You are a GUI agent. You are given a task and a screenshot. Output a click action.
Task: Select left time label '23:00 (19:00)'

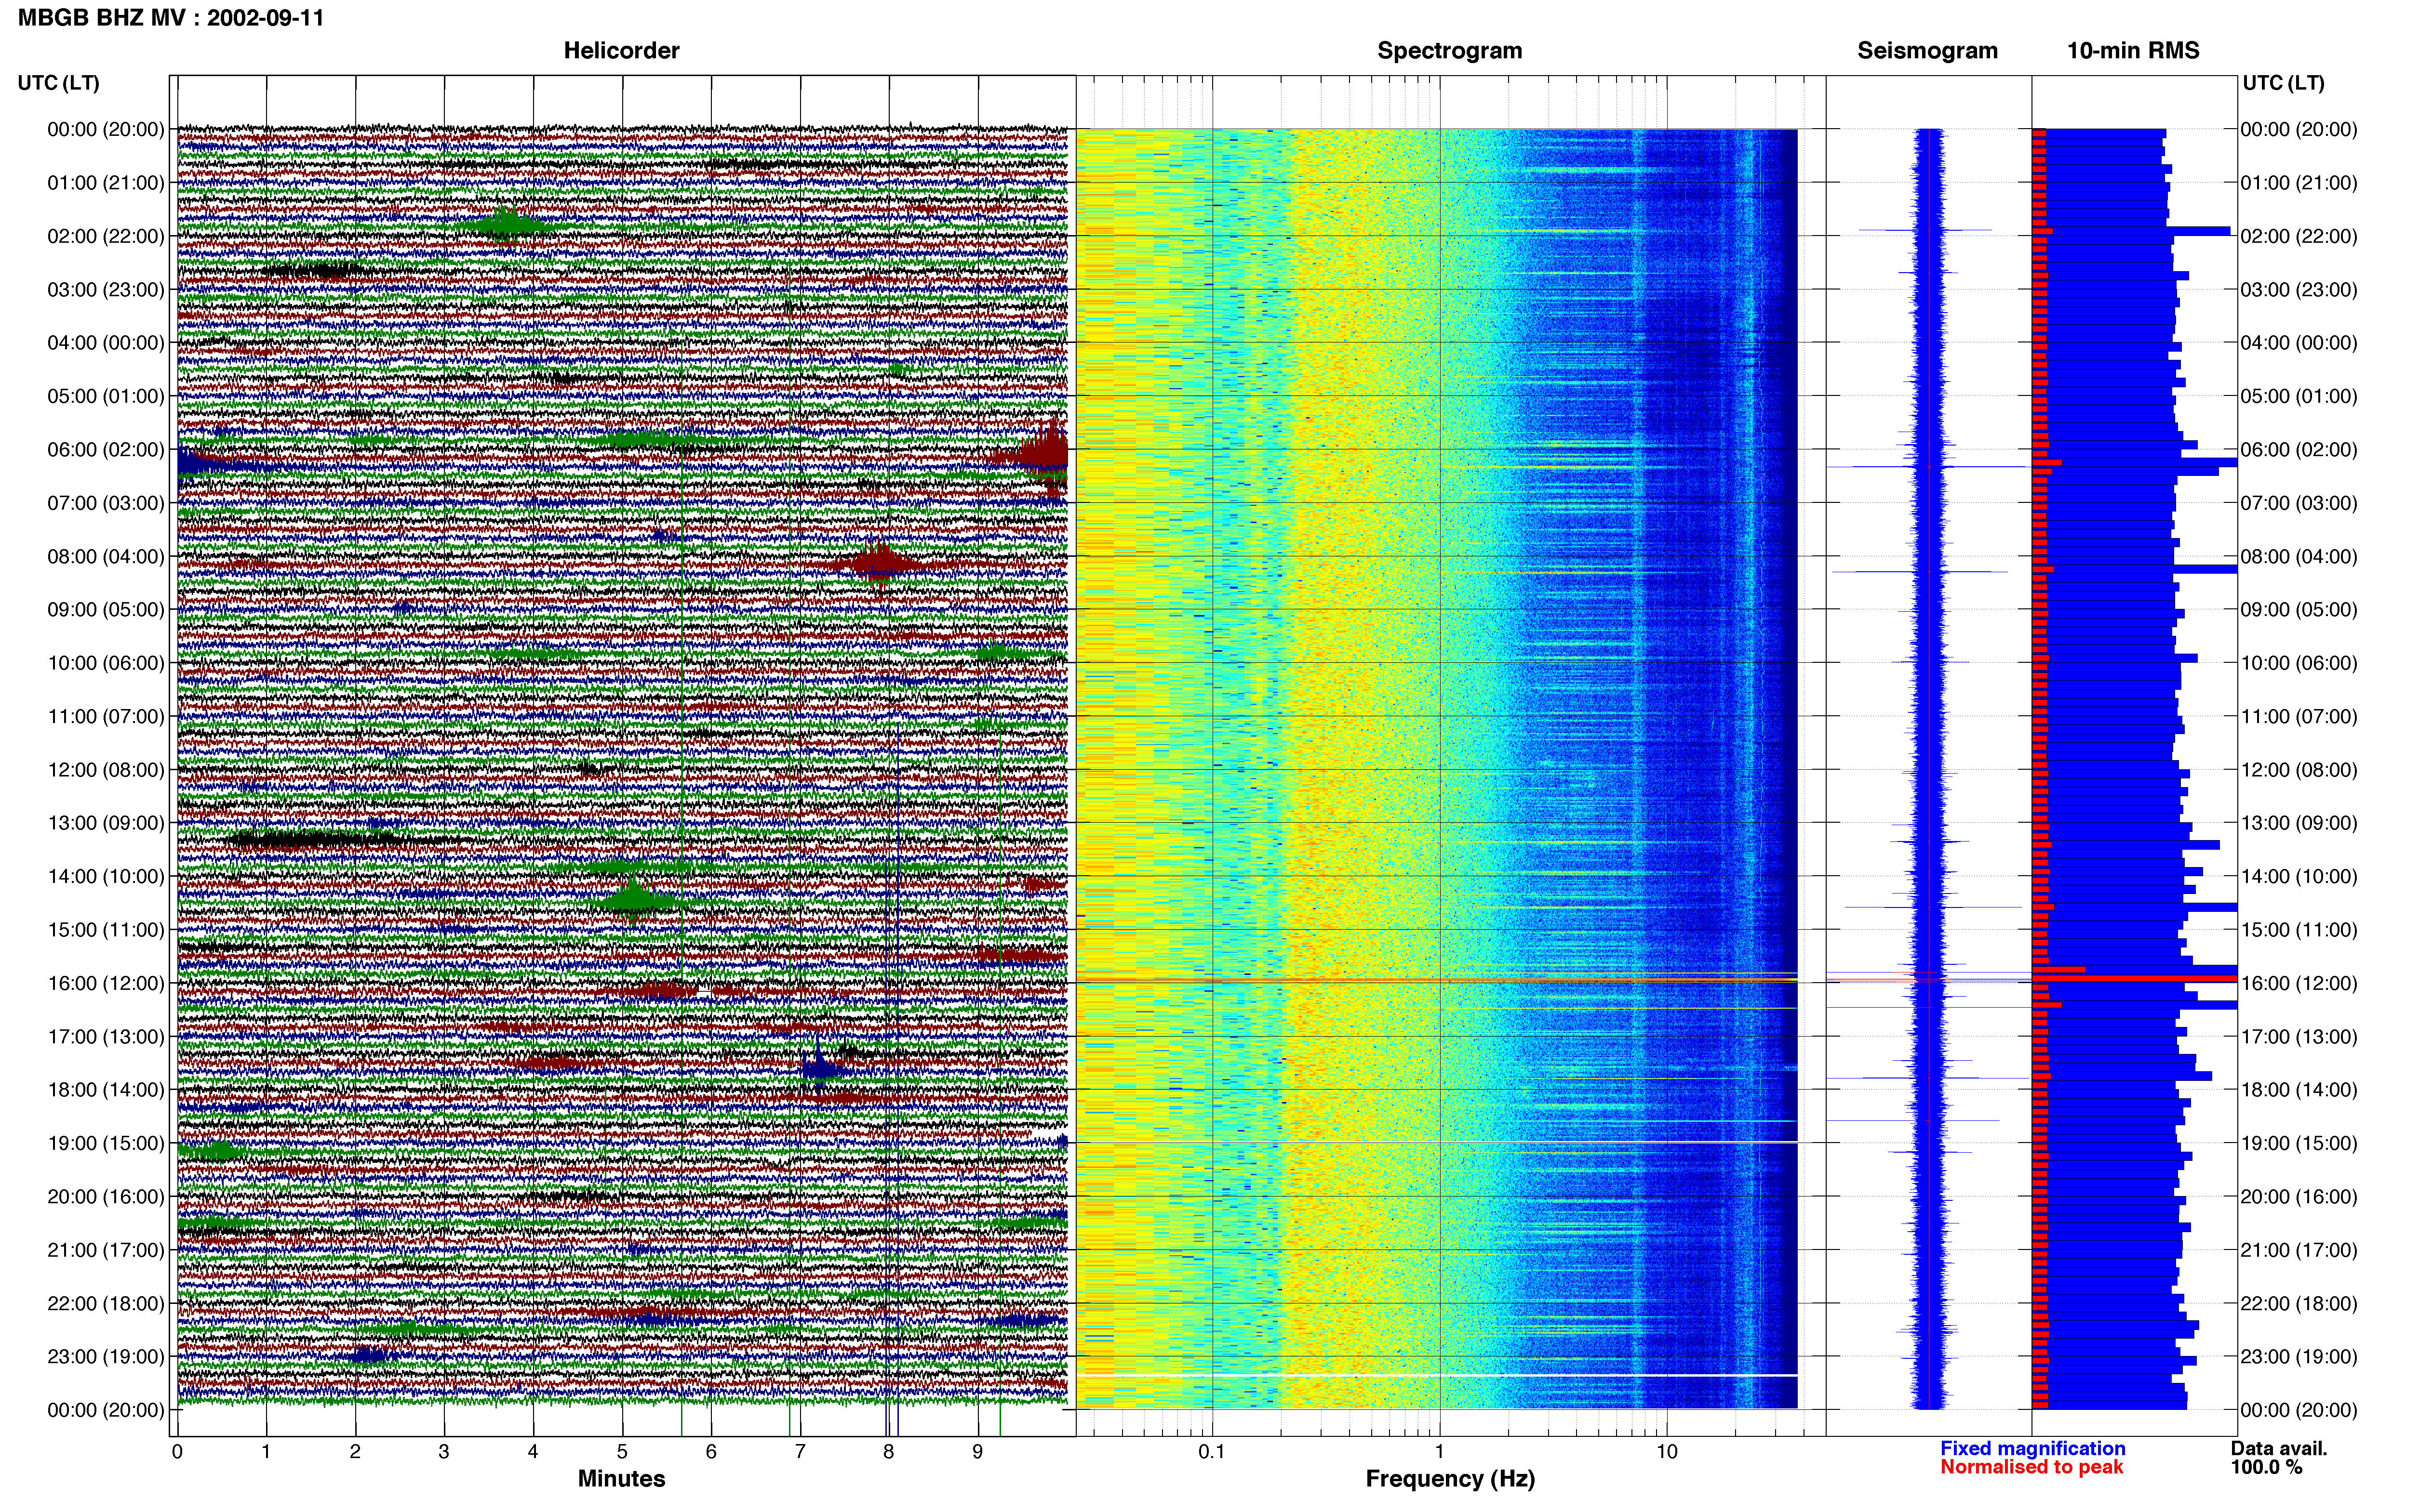[x=106, y=1357]
